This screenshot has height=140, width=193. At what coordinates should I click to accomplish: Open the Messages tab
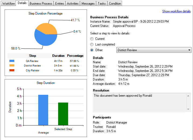(x=88, y=3)
